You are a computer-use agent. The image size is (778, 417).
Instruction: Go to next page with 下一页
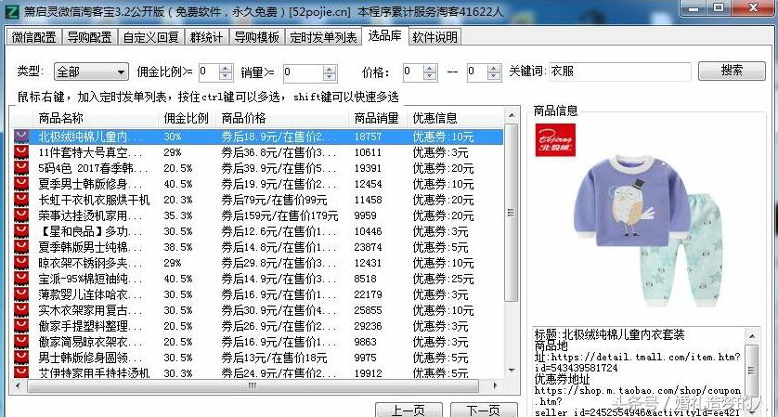(484, 410)
